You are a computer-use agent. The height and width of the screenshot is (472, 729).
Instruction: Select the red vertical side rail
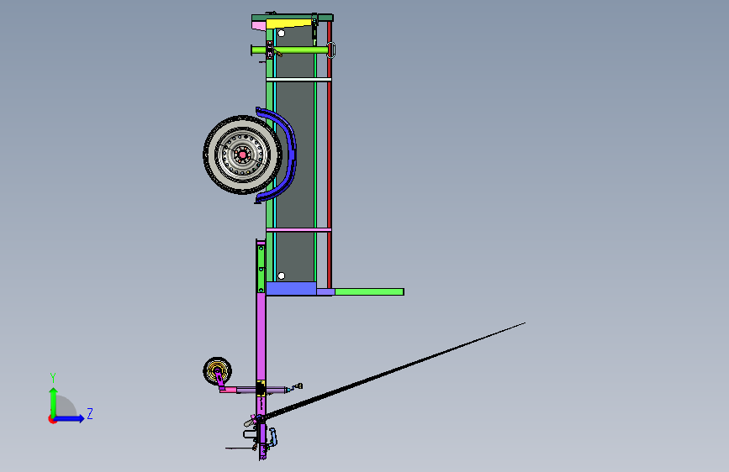[x=329, y=154]
